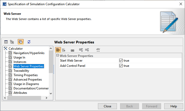Click the Collapse all properties icon

coord(87,50)
